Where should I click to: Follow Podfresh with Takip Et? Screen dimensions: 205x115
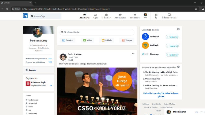(x=172, y=46)
